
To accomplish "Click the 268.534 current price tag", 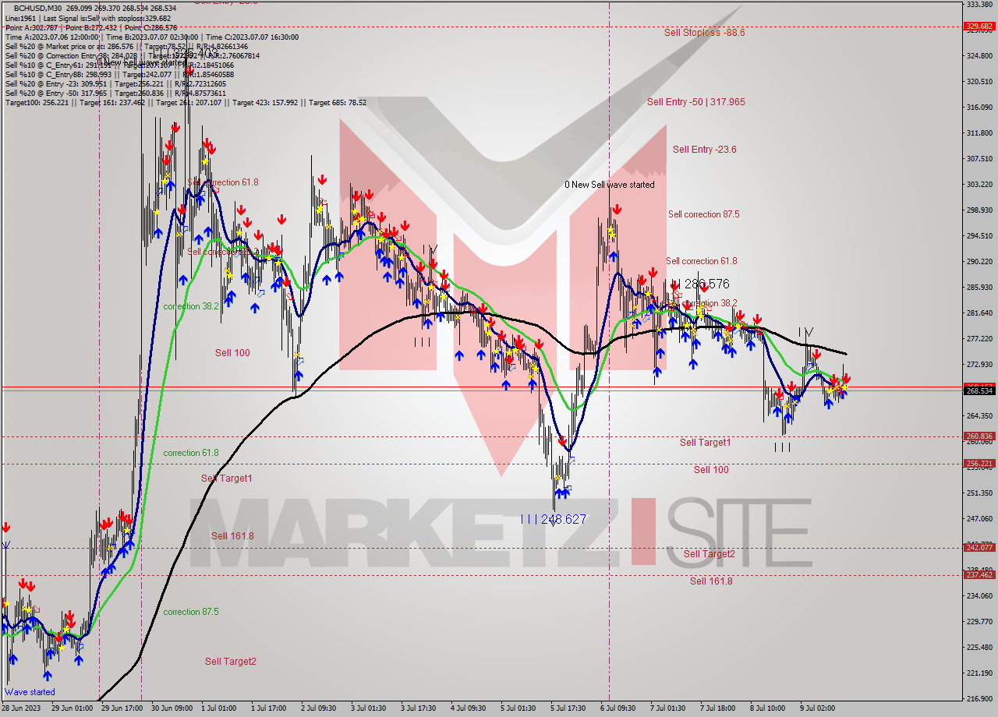I will 979,390.
